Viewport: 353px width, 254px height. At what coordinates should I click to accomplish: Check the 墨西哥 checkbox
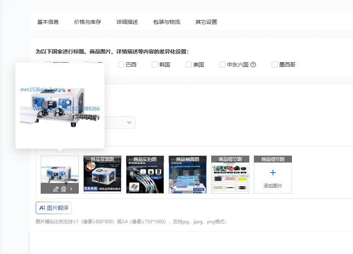[274, 65]
